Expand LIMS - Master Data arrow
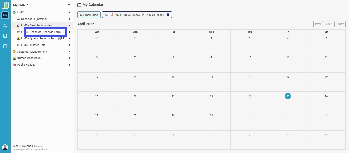Viewport: 349px width, 153px height. (70, 45)
